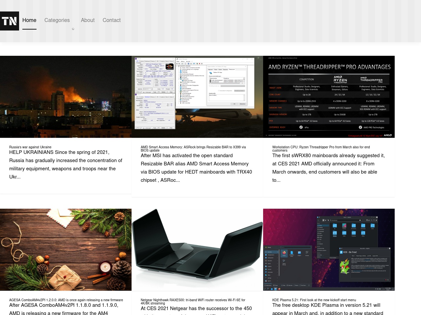Open 'Netgear Nighthawk RAXE500' article title

[x=193, y=302]
